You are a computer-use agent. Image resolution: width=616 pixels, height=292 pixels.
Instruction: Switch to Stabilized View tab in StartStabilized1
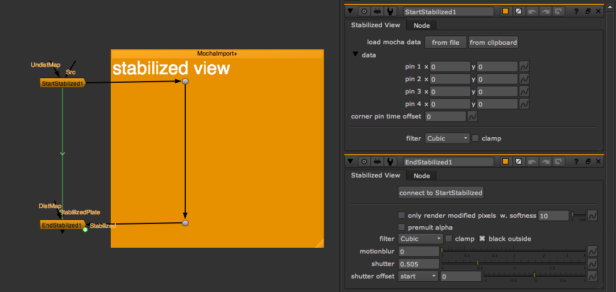coord(375,25)
